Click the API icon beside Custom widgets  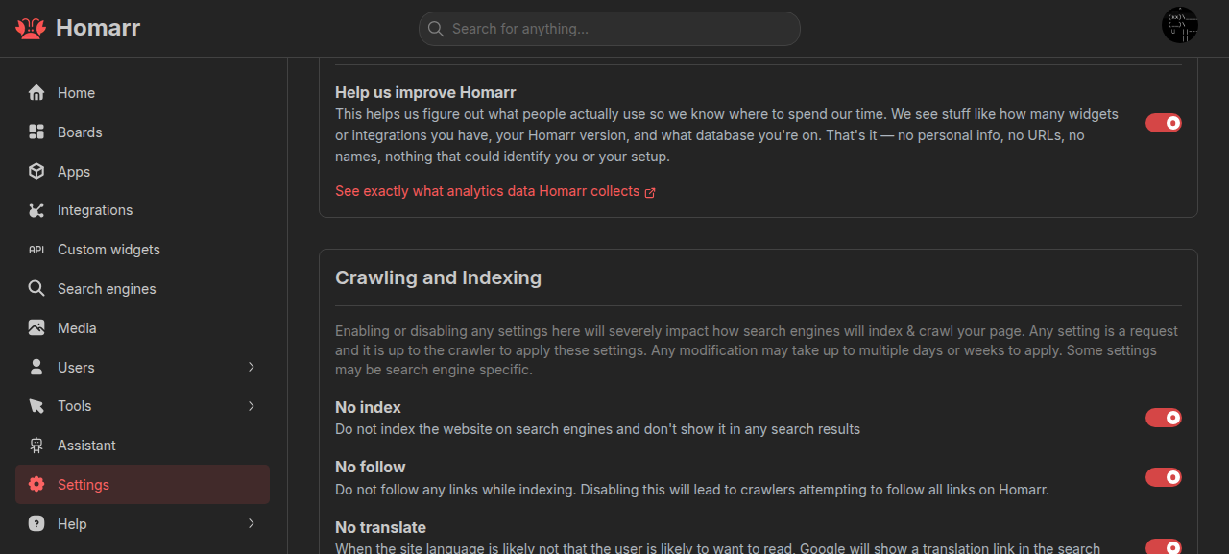coord(36,250)
